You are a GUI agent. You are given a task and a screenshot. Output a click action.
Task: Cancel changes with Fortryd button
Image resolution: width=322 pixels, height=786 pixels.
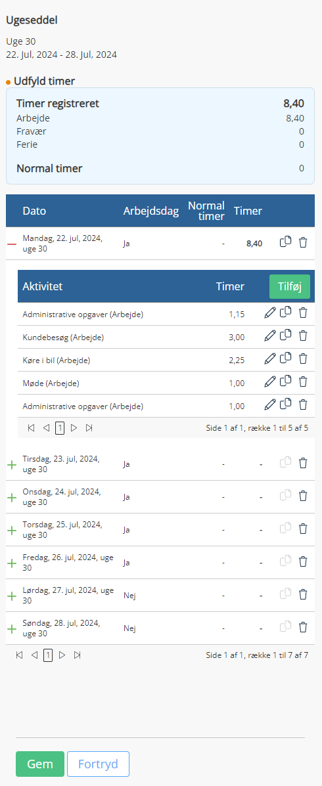point(99,764)
